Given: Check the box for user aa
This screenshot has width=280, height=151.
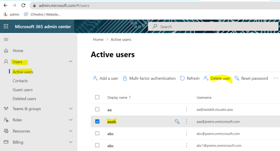Looking at the screenshot, I should point(97,109).
